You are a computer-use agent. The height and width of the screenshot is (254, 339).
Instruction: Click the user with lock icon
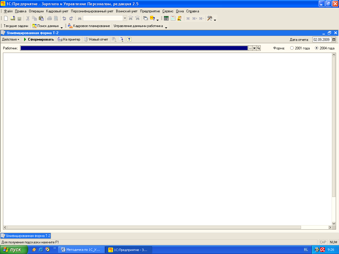(180, 18)
